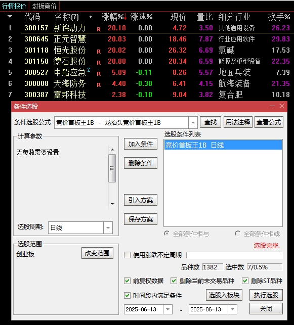
Task: Click the 引入方案 button
Action: click(141, 200)
